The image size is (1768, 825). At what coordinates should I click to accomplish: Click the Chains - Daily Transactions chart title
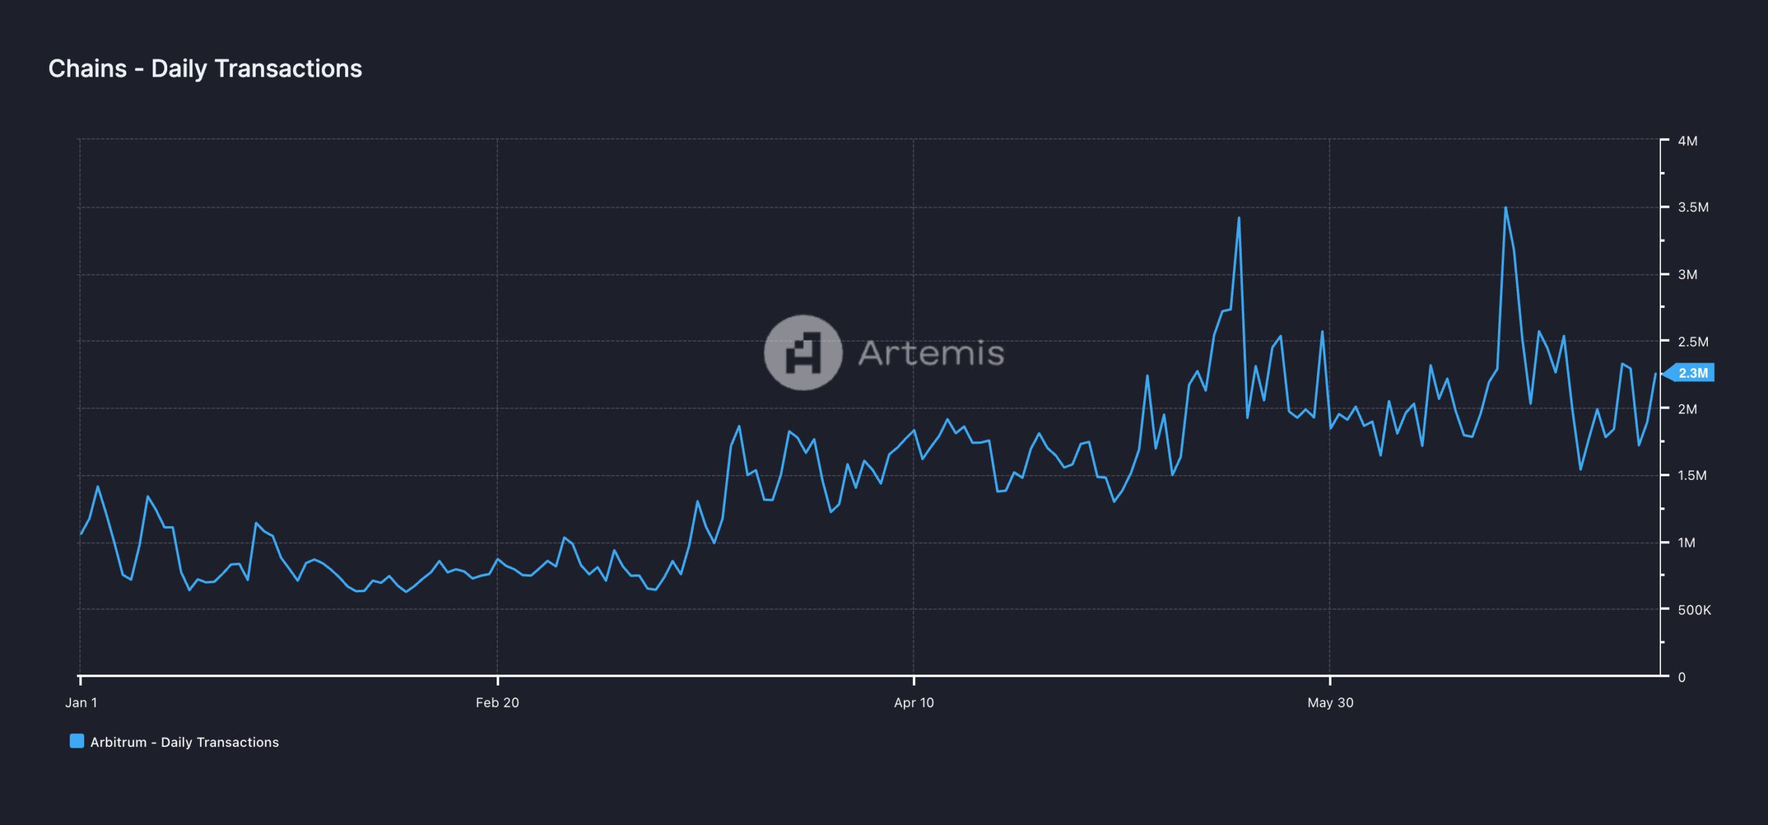(204, 68)
